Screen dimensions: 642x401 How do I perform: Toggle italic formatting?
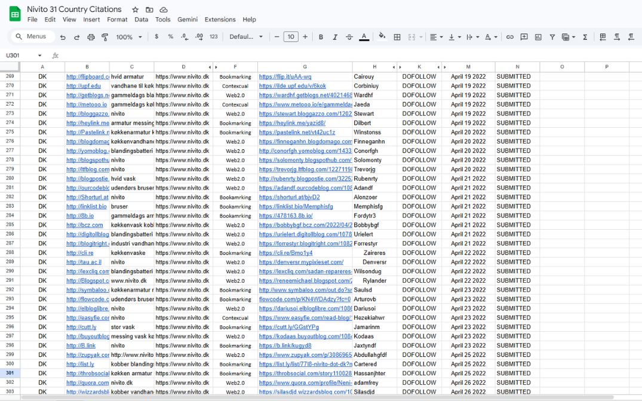[335, 37]
